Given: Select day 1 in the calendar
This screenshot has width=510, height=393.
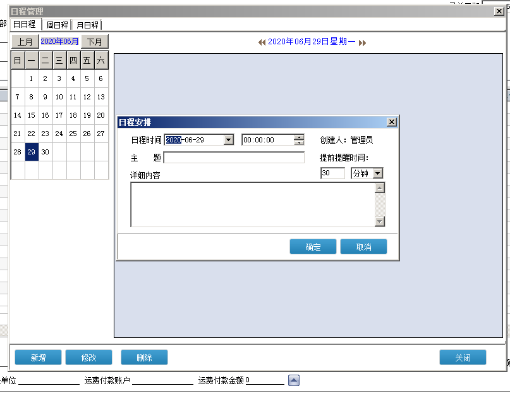Looking at the screenshot, I should click(x=32, y=78).
